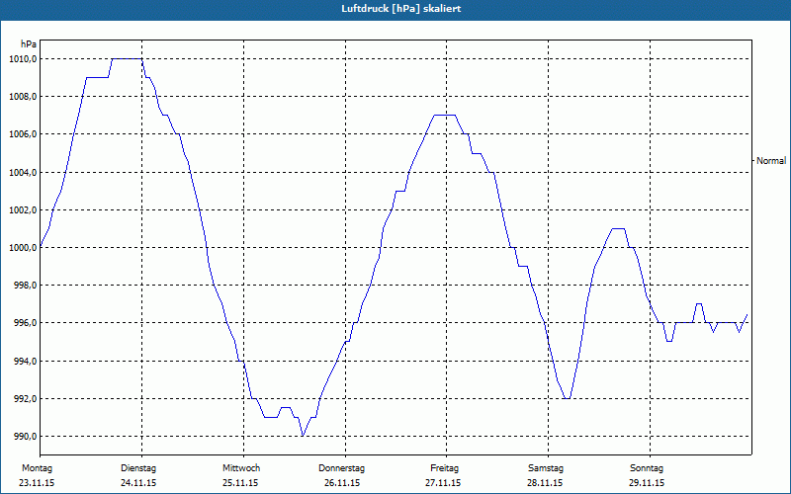Screen dimensions: 791x494
Task: Click the date 26.11.15
Action: pos(342,483)
